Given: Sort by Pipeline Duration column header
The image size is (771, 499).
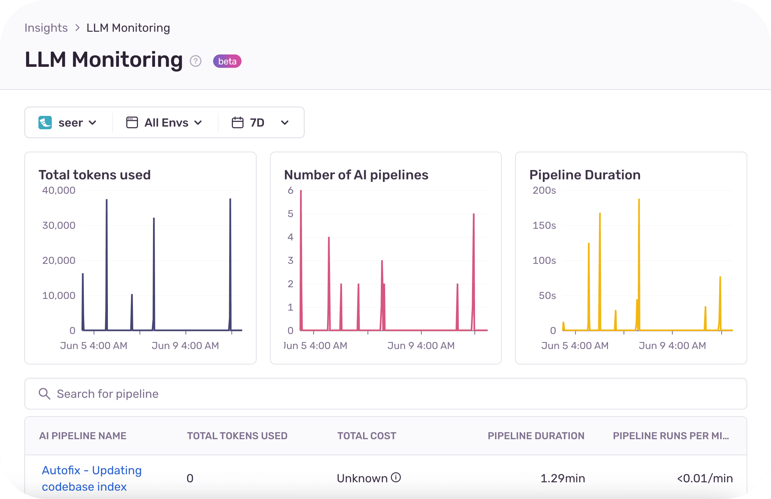Looking at the screenshot, I should (536, 436).
